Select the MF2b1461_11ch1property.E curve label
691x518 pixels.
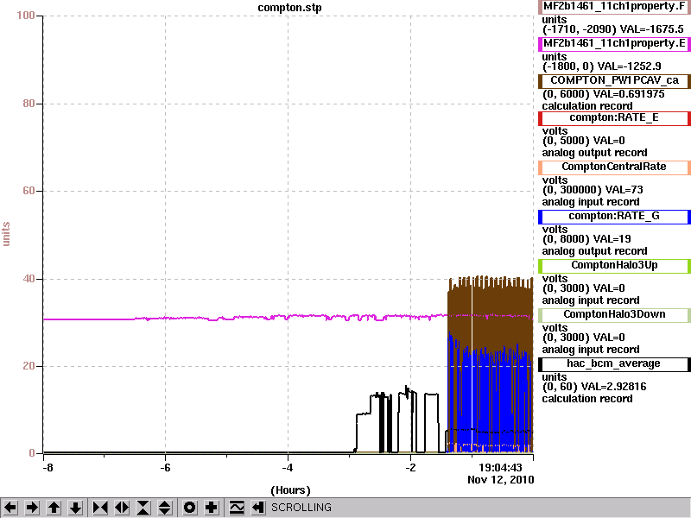pyautogui.click(x=614, y=44)
